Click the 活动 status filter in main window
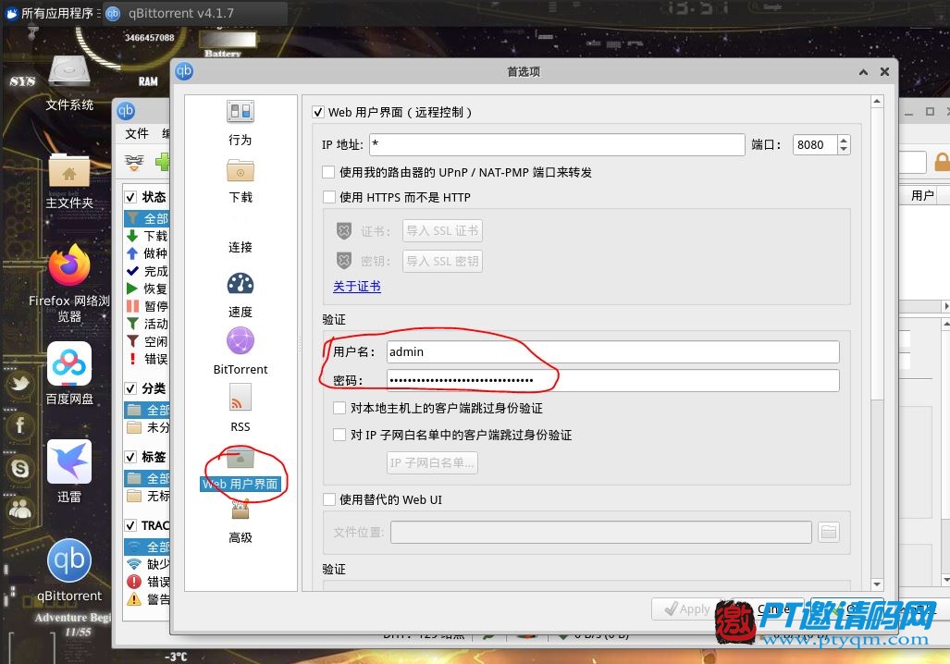The width and height of the screenshot is (950, 664). point(147,324)
